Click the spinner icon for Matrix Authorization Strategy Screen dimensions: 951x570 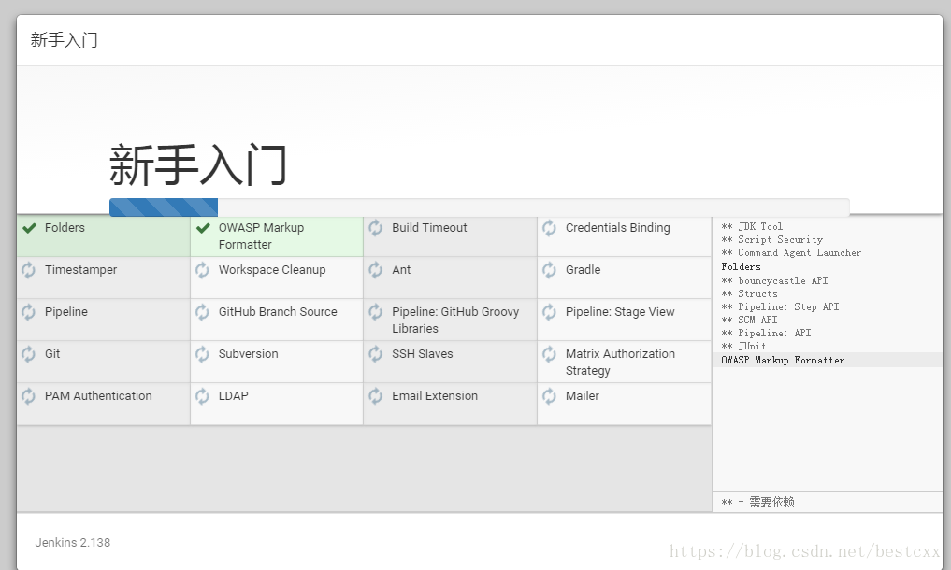[550, 354]
